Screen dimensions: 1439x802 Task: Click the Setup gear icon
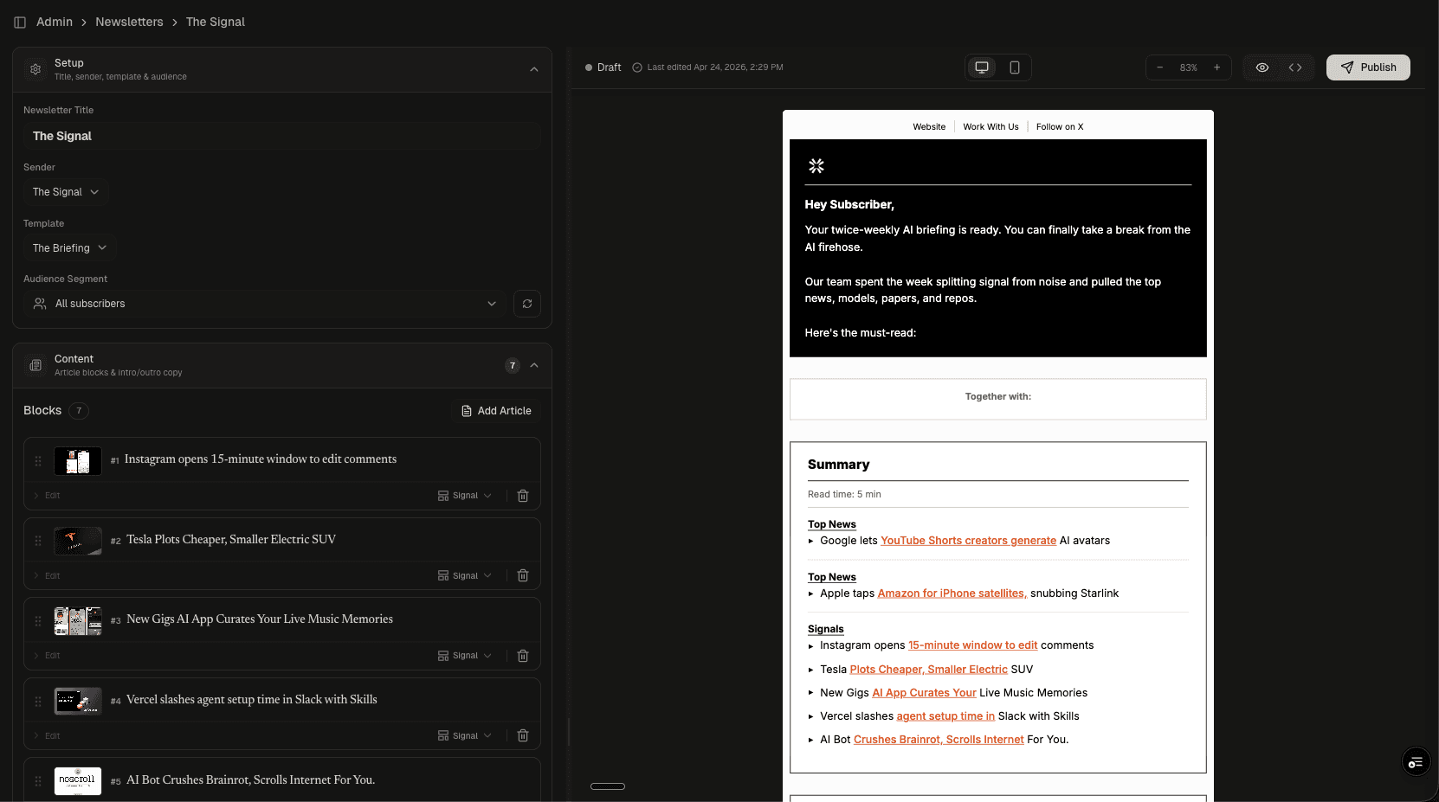(x=35, y=69)
